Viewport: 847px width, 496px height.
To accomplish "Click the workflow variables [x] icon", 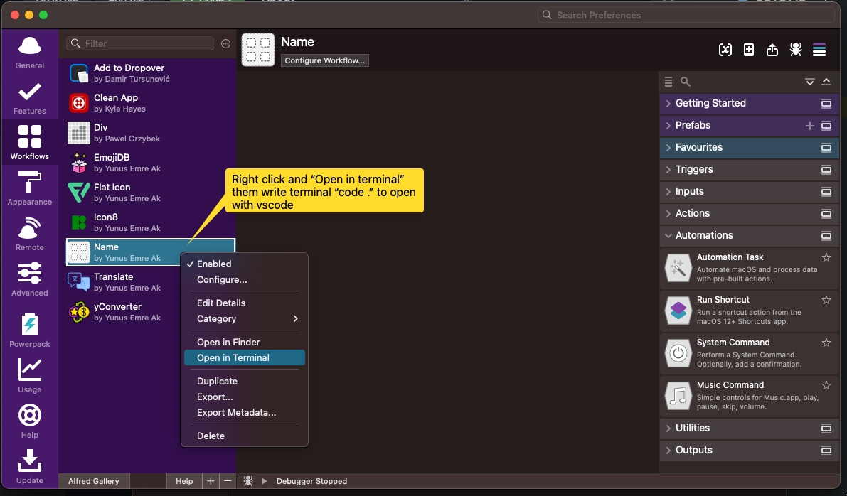I will (725, 50).
